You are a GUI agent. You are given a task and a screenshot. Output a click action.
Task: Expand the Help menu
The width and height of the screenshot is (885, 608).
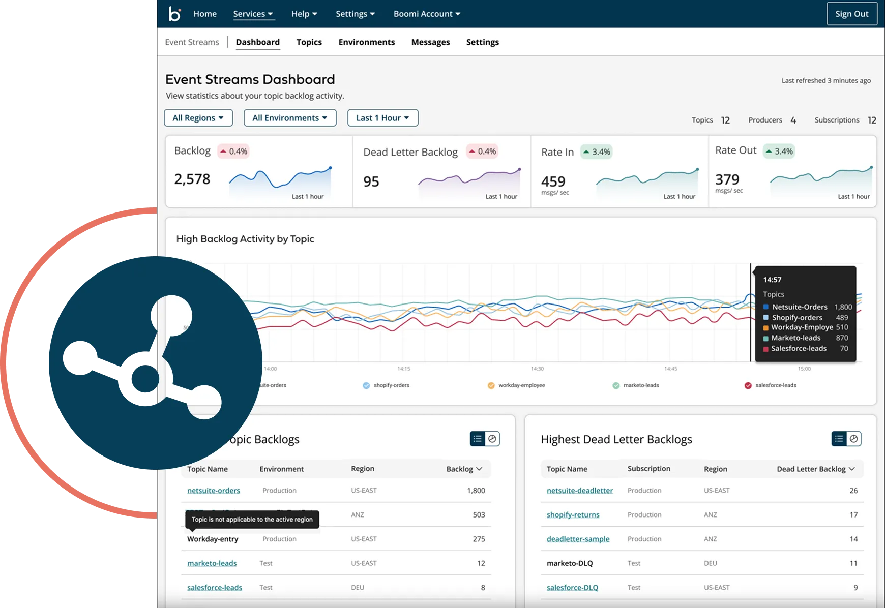click(304, 14)
